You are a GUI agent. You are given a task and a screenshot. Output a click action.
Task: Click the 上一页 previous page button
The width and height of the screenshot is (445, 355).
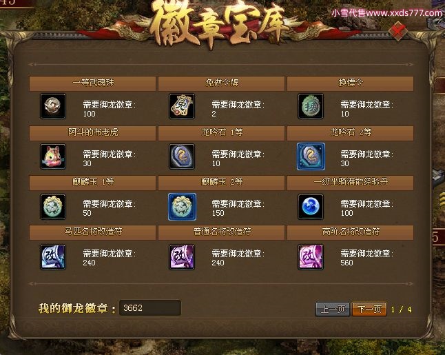click(x=333, y=309)
